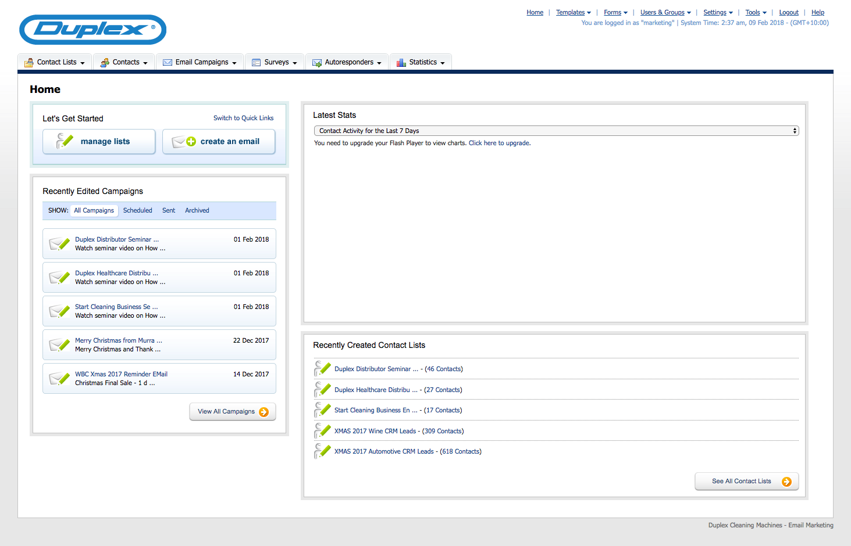The image size is (851, 546).
Task: Click envelope icon beside Merry Christmas campaign
Action: (x=59, y=345)
